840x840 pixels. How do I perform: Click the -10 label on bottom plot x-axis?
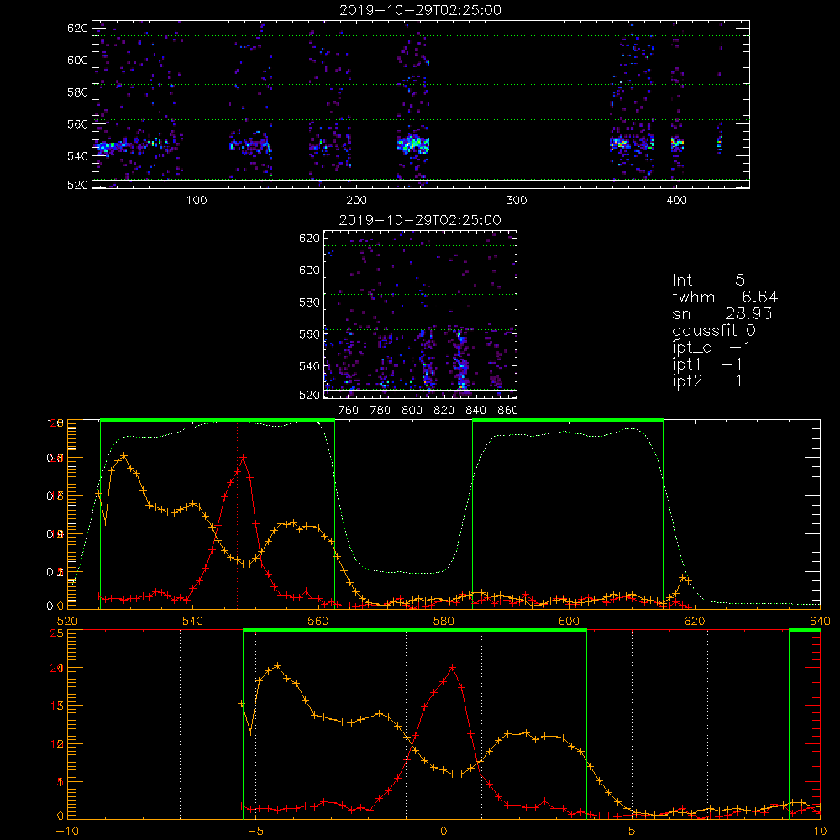point(67,831)
